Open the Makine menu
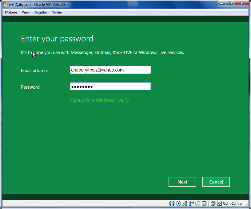The image size is (251, 209). [x=11, y=12]
